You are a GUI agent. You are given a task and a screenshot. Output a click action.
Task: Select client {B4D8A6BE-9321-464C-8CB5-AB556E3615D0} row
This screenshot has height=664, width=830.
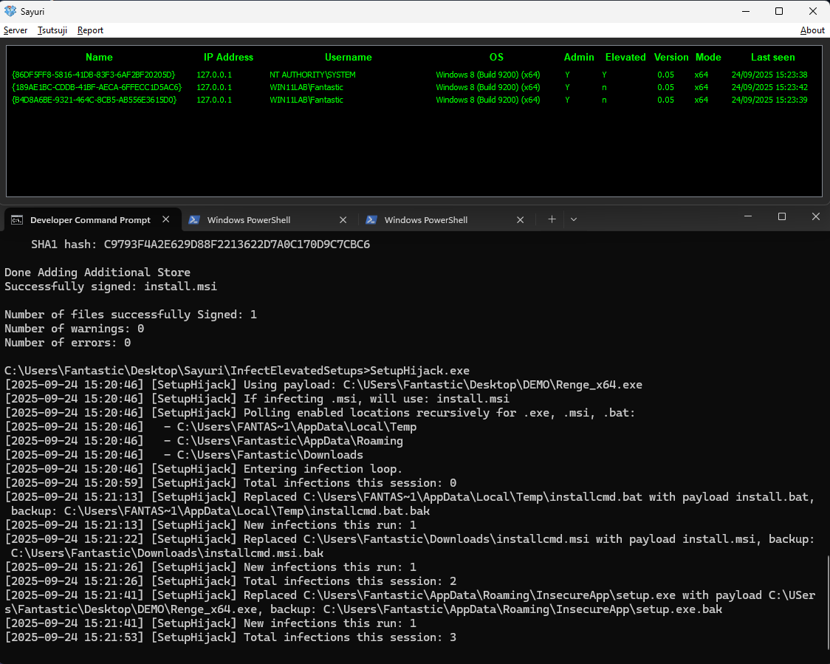(x=414, y=100)
